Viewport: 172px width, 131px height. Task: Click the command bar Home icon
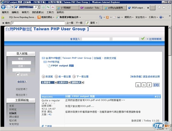coord(101,17)
